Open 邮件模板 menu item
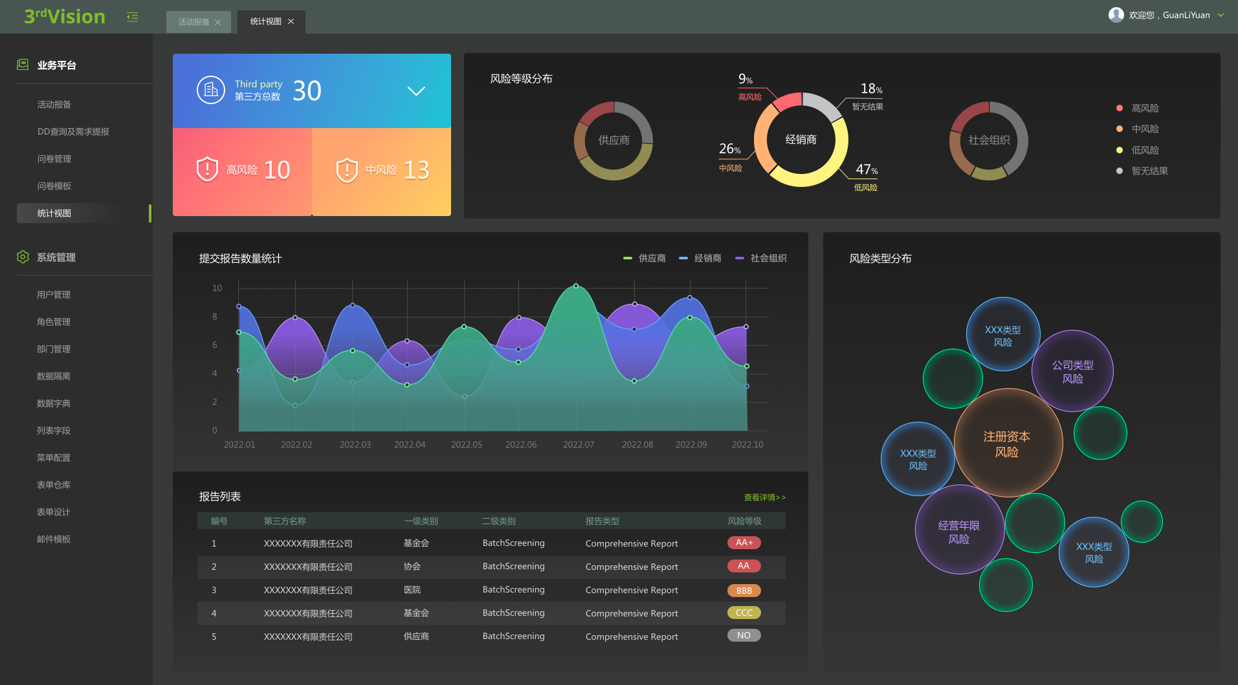 click(54, 539)
